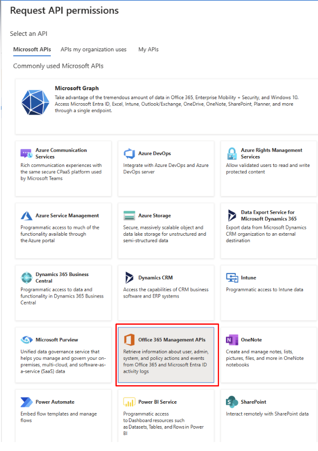This screenshot has width=318, height=451.
Task: Click the Dynamics 365 Business Central icon
Action: (x=26, y=278)
